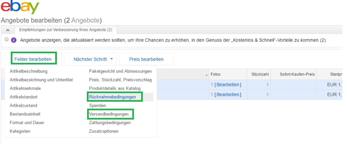
Task: Select 'Zahlungsbedingungen' menu entry
Action: [x=110, y=123]
